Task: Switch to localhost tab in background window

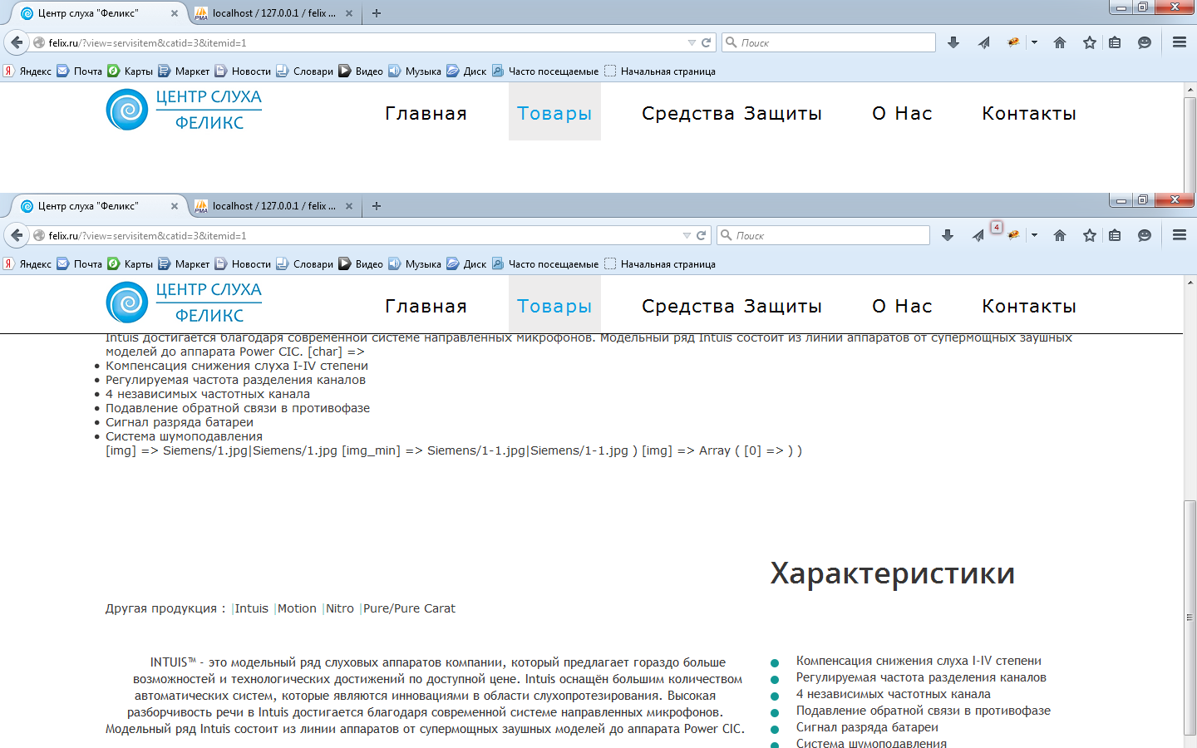Action: pos(274,13)
